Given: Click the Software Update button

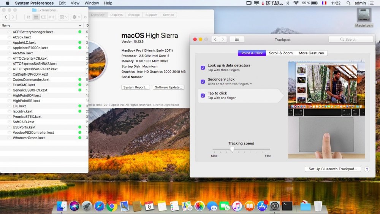Looking at the screenshot, I should click(168, 87).
